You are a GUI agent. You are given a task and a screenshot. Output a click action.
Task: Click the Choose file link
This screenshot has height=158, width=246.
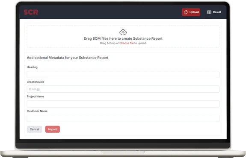pos(127,43)
